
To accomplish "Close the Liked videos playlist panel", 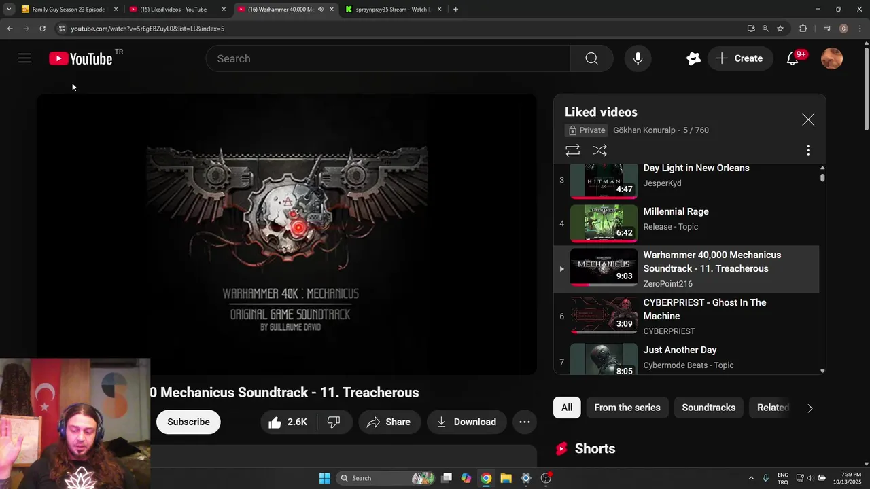I will [808, 120].
